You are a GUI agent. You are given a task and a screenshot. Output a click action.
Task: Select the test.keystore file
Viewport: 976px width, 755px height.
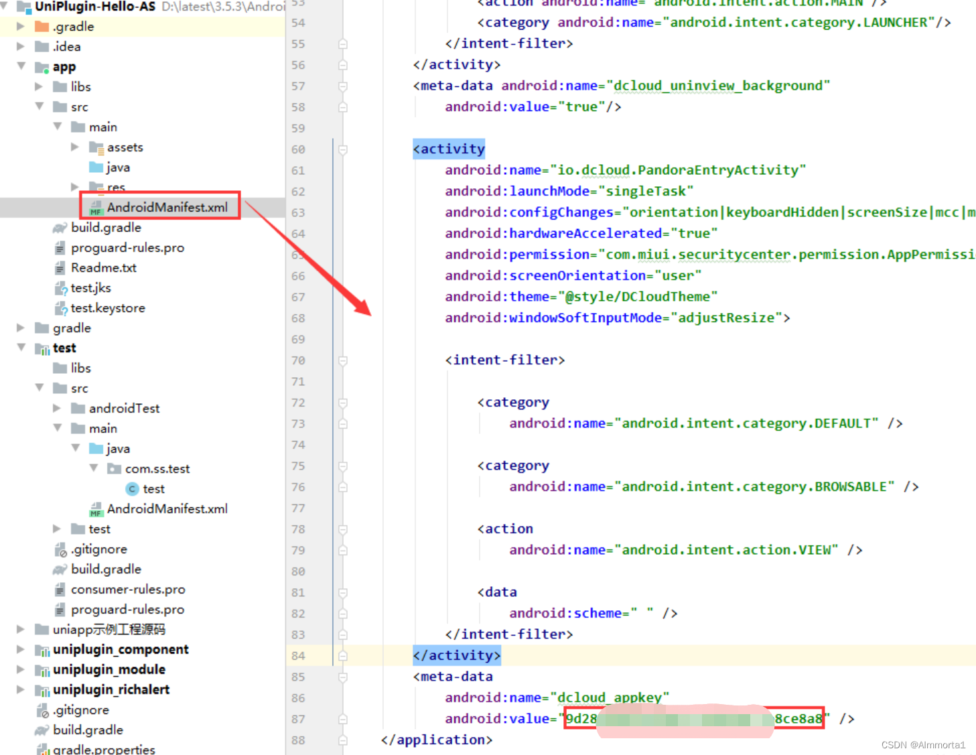click(108, 308)
